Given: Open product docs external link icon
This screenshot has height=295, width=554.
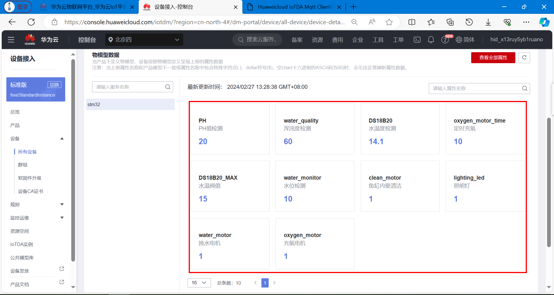Looking at the screenshot, I should [x=62, y=282].
